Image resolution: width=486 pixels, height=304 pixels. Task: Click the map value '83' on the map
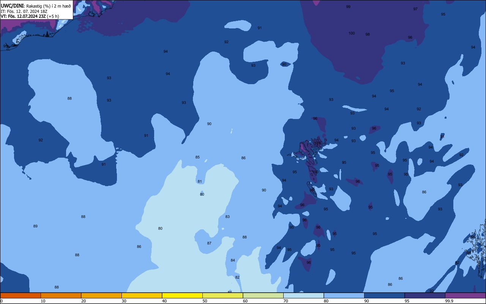(227, 217)
